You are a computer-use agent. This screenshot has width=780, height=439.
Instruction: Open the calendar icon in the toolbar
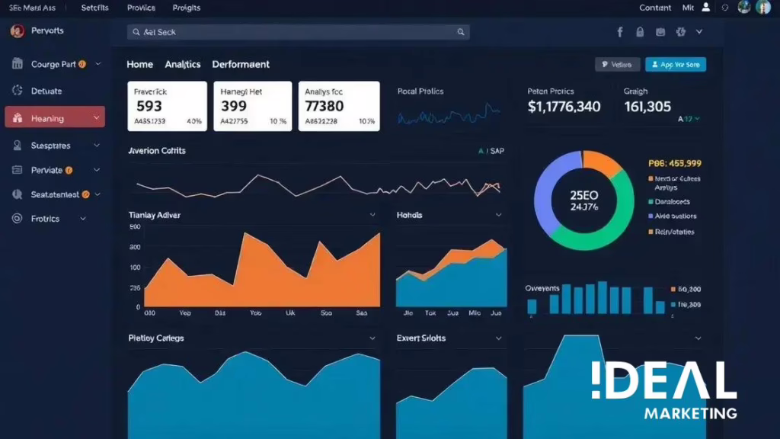click(x=660, y=32)
